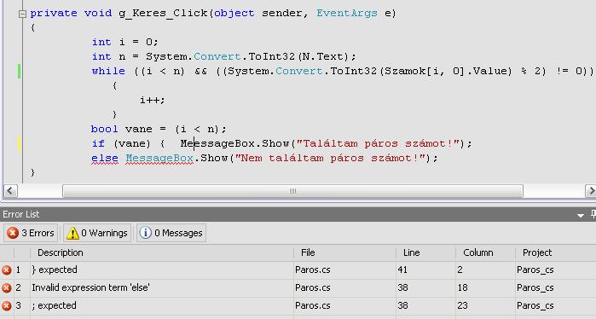Viewport: 596px width, 319px height.
Task: Click the right arrow of horizontal scrollbar
Action: pyautogui.click(x=590, y=191)
